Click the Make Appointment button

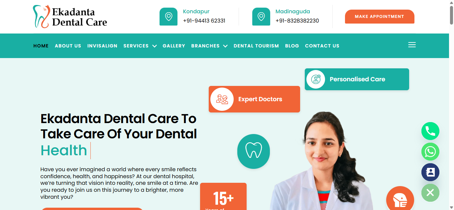pos(380,17)
